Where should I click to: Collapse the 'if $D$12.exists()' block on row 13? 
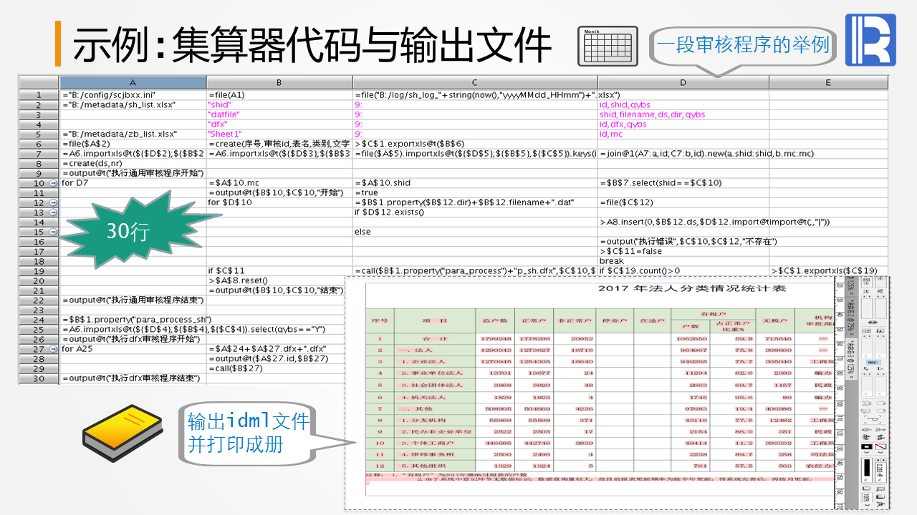(52, 212)
